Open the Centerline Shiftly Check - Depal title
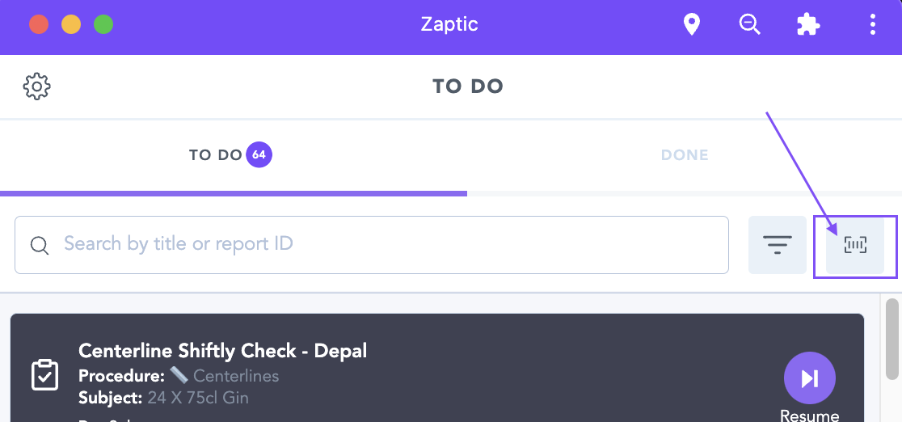The height and width of the screenshot is (422, 902). (223, 351)
